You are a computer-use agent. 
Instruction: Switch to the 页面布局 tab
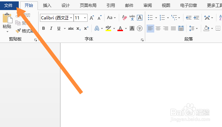click(x=88, y=6)
